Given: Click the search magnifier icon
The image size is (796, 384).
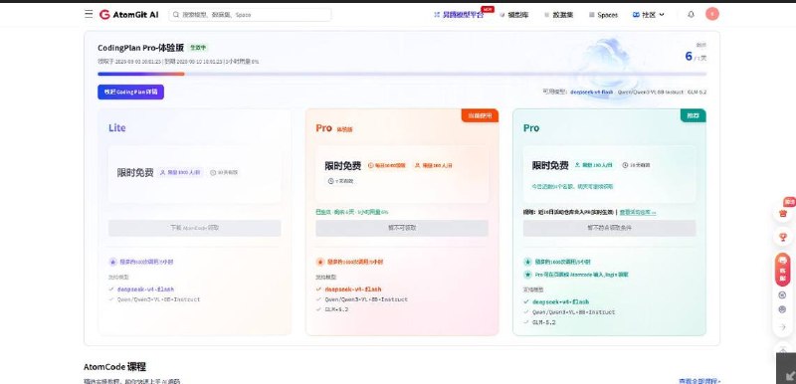Looking at the screenshot, I should point(176,15).
